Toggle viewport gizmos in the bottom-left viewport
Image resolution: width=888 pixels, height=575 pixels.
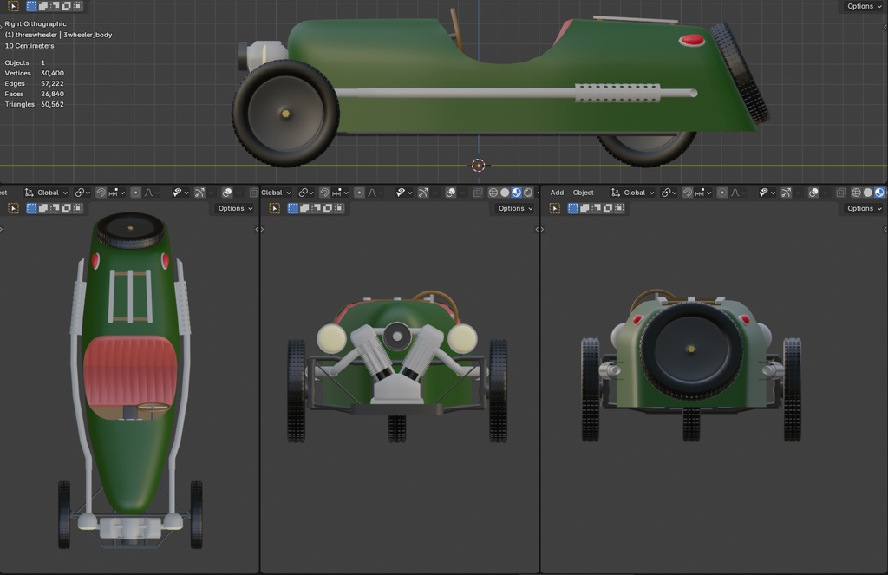(x=199, y=193)
